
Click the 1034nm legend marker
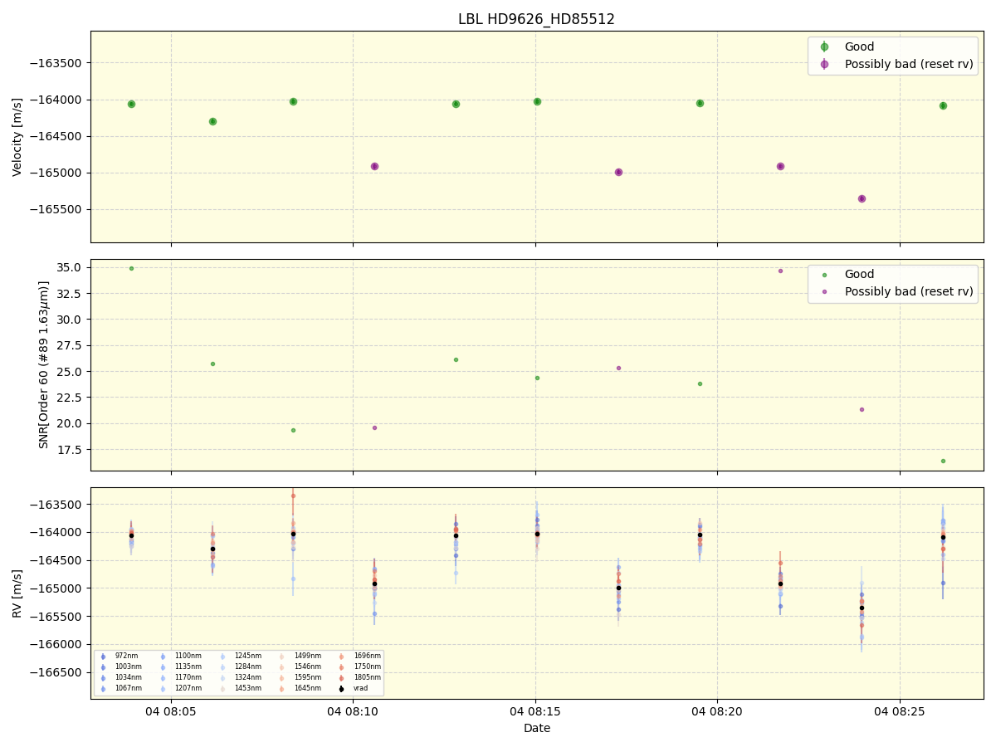[x=103, y=677]
